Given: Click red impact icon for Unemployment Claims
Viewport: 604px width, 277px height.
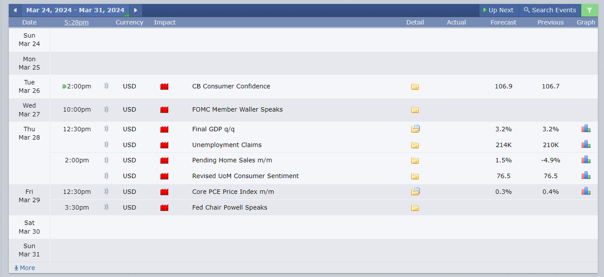Looking at the screenshot, I should (164, 145).
